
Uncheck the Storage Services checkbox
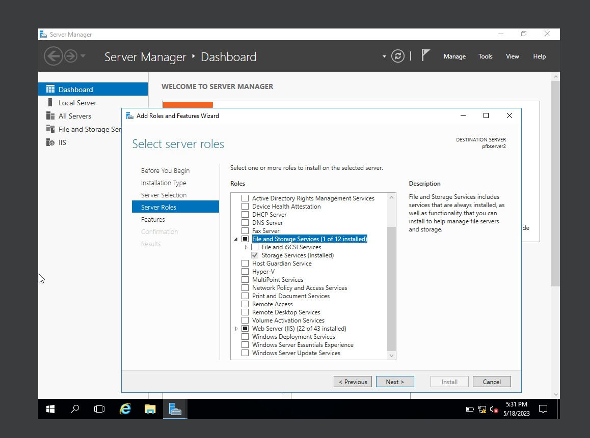[254, 255]
